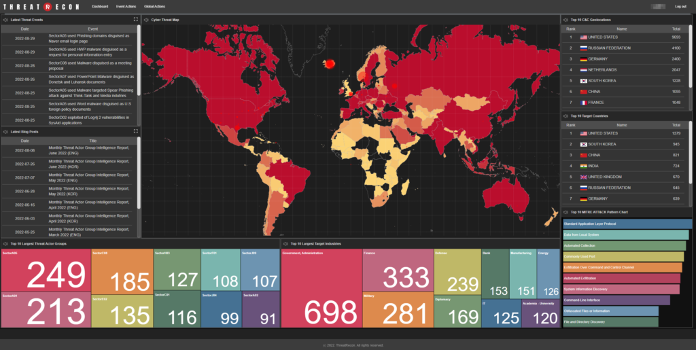Maximize the Latest Blog Posts panel

point(135,131)
